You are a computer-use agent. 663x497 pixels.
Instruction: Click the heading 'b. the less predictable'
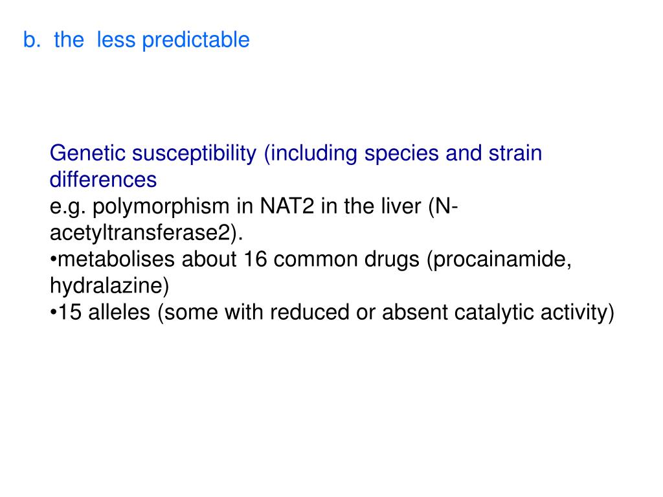point(136,40)
